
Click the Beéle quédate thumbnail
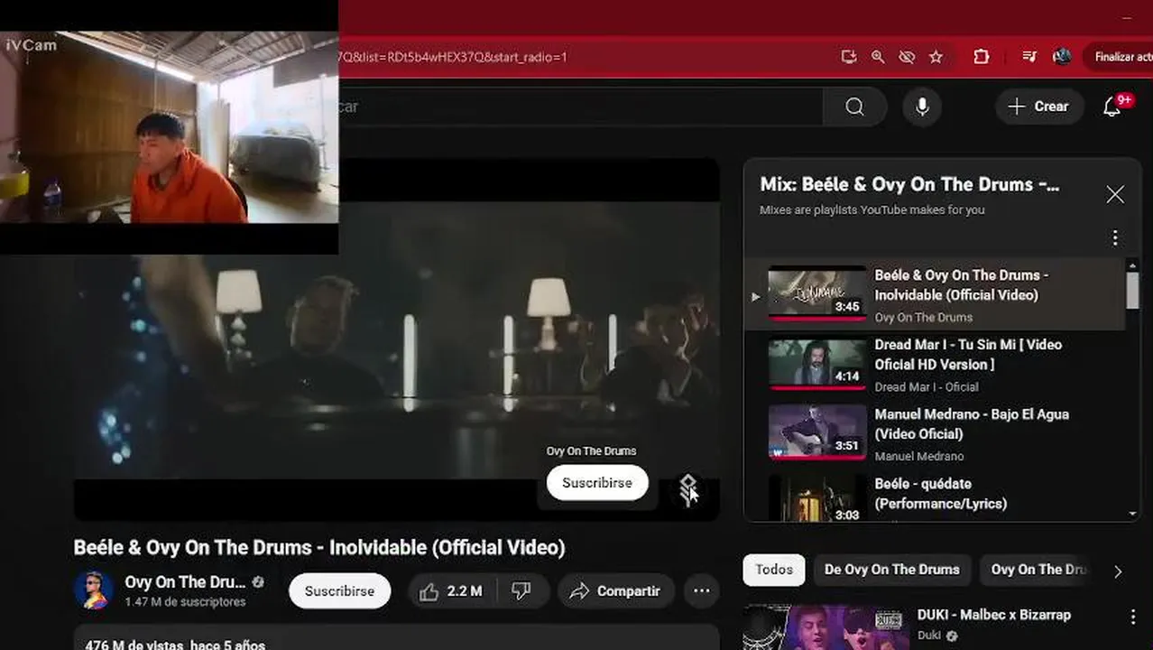816,498
